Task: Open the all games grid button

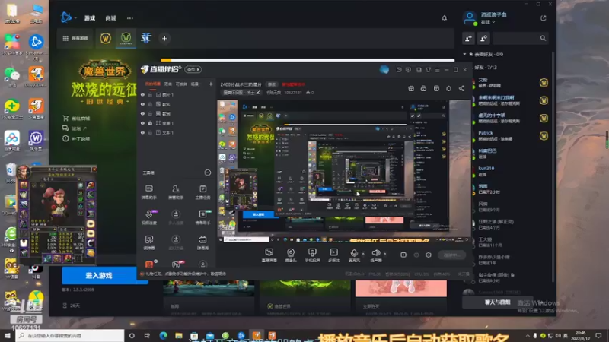Action: 75,39
